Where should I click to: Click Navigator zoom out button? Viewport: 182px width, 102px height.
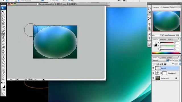tap(162, 35)
